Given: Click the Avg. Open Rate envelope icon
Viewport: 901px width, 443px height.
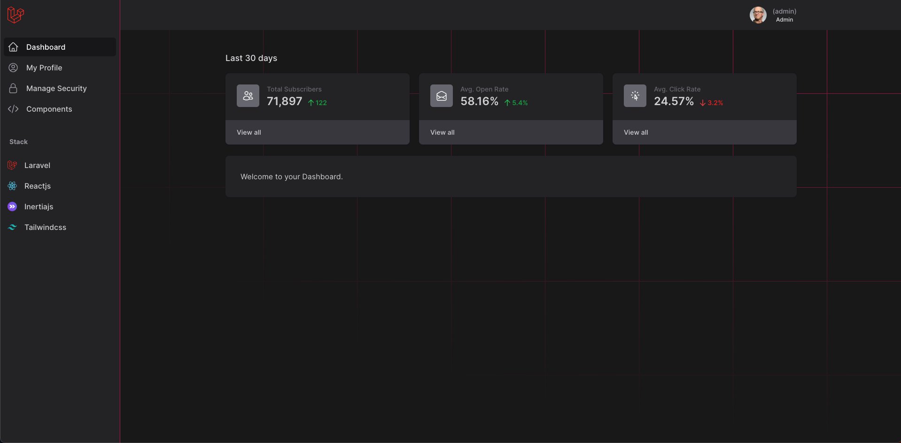Looking at the screenshot, I should 442,96.
